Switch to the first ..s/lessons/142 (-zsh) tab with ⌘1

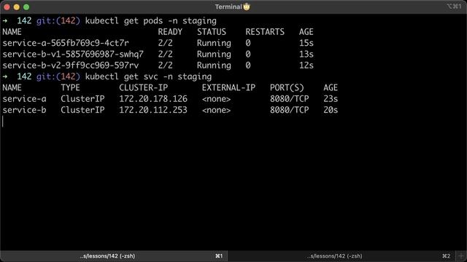click(x=114, y=255)
